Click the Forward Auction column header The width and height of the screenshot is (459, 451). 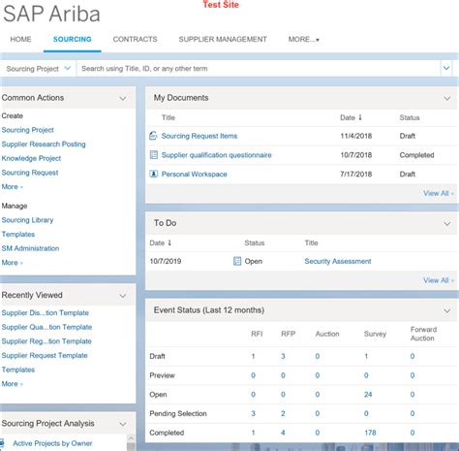(423, 334)
